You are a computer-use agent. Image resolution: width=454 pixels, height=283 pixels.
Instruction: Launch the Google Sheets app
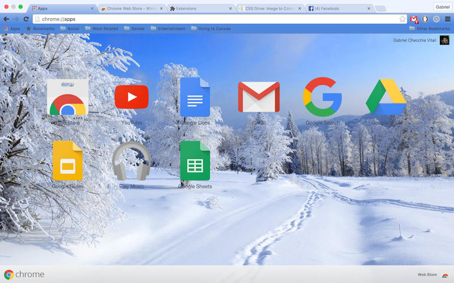195,161
